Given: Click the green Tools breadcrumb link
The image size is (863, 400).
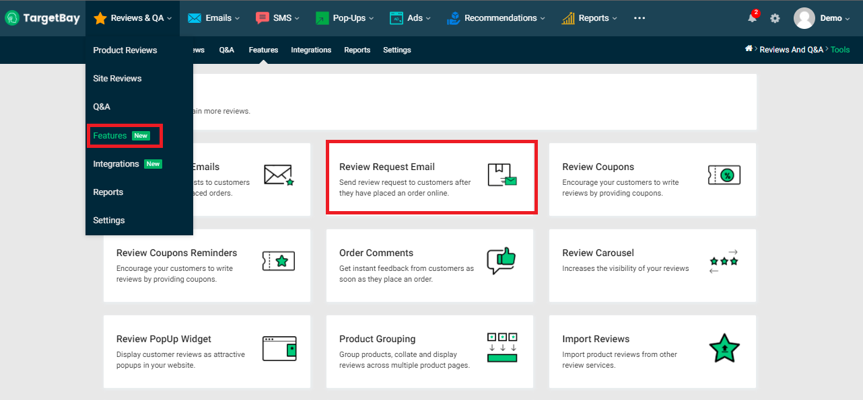Looking at the screenshot, I should click(x=840, y=50).
